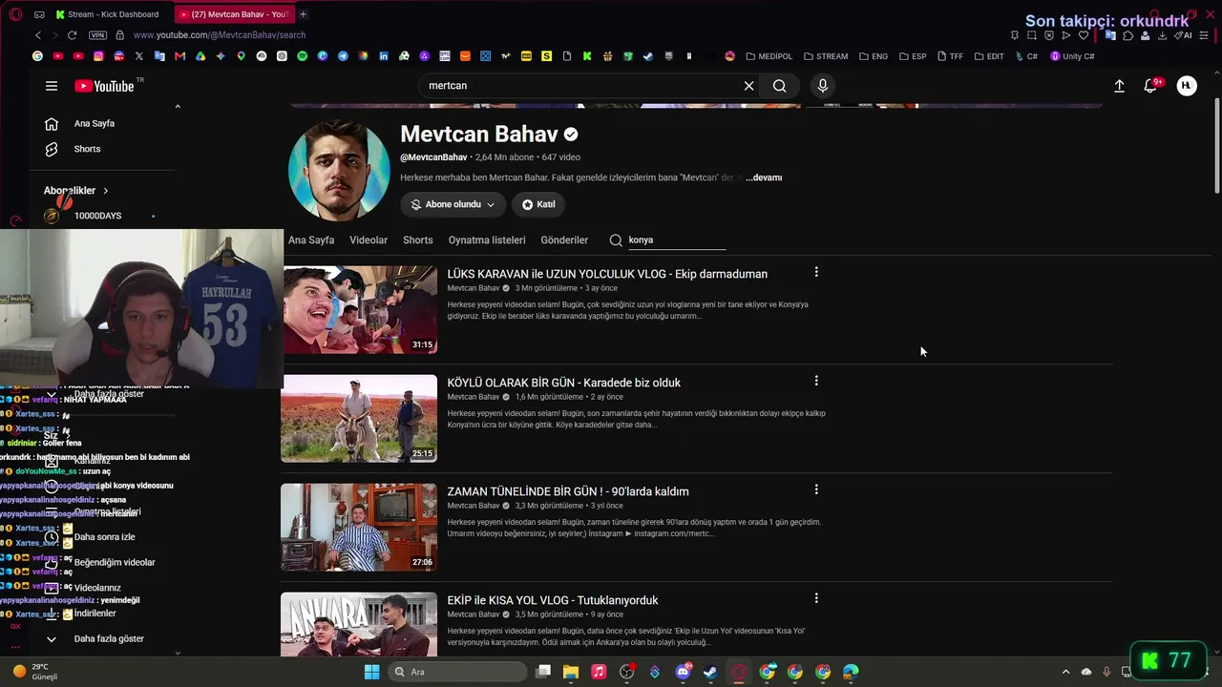Open options for LÜKS KARAVAN video
1222x687 pixels.
(816, 272)
